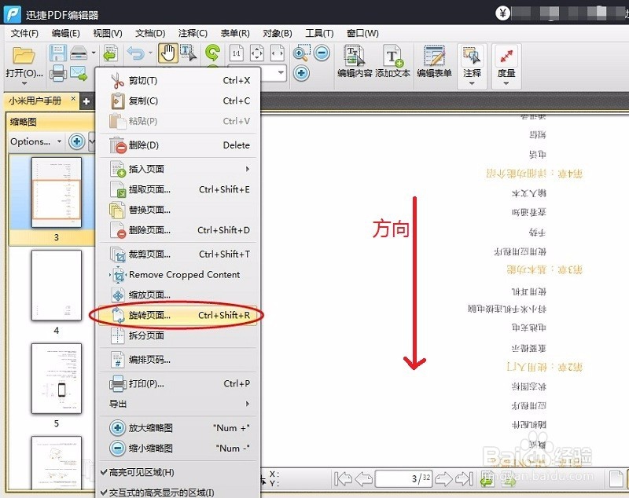Screen dimensions: 629x498
Task: Expand the Options... dropdown in thumbnail panel
Action: click(36, 141)
